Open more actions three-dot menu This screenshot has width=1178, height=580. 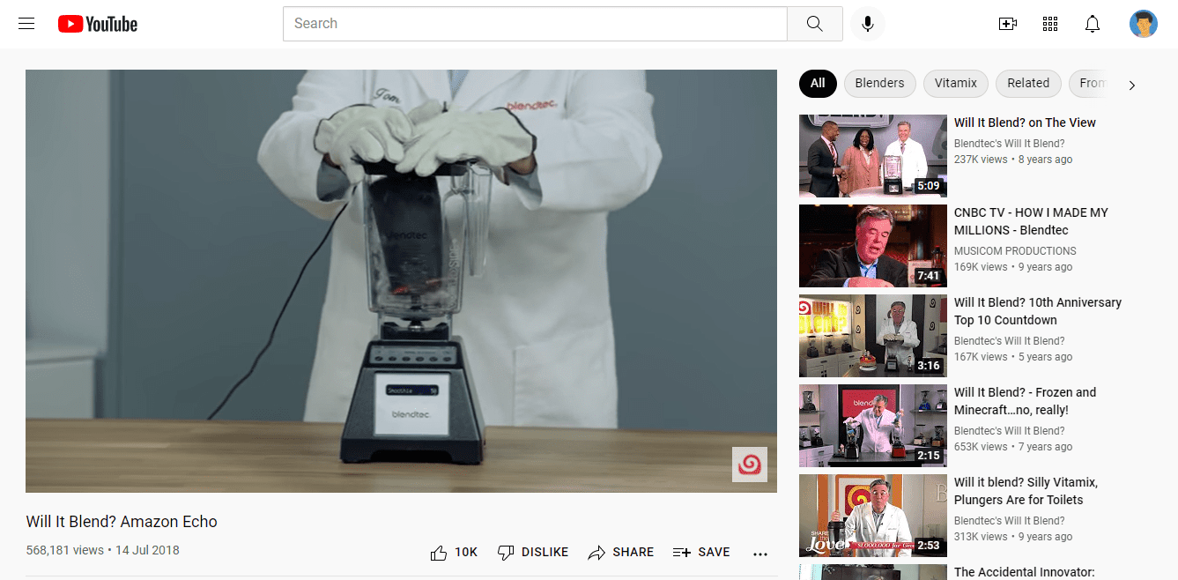[x=761, y=554]
